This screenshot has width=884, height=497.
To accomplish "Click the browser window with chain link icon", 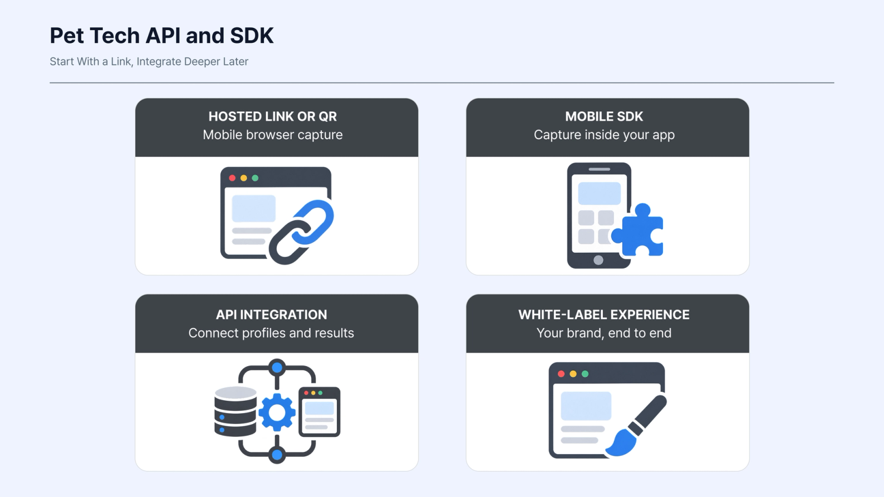I will (277, 215).
